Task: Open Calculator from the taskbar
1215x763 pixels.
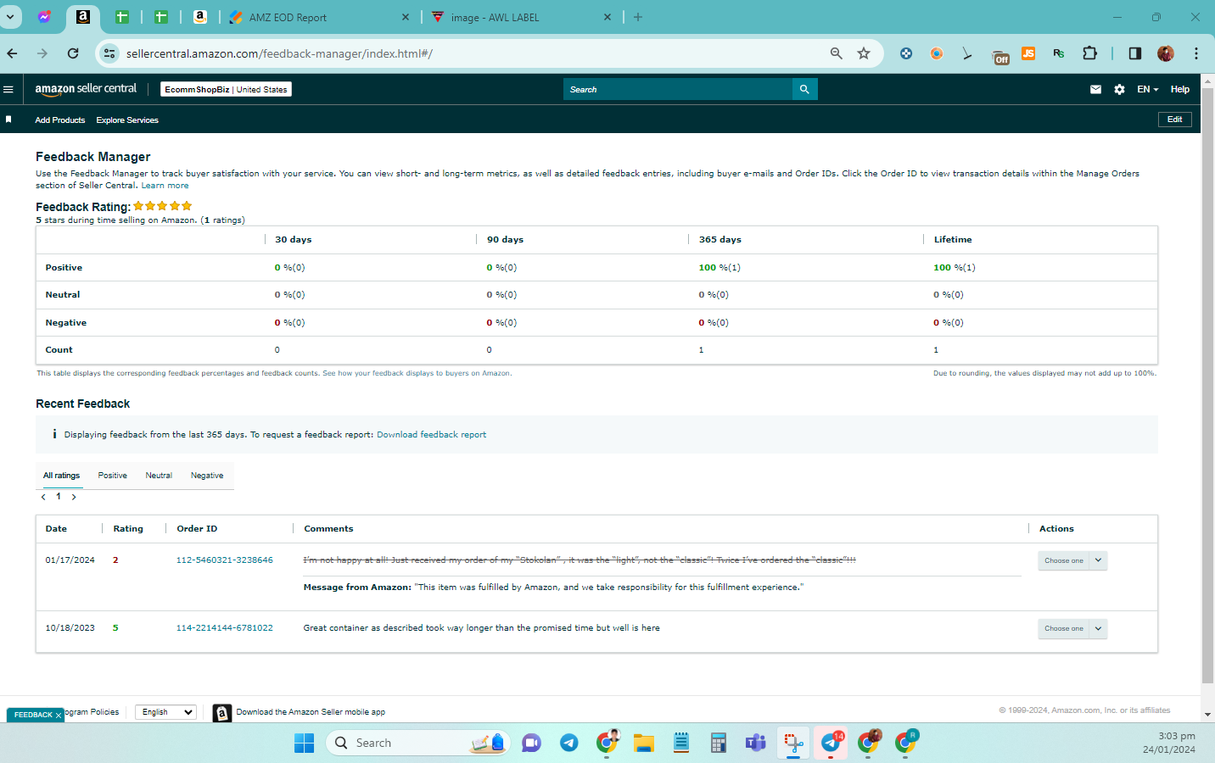Action: (719, 743)
